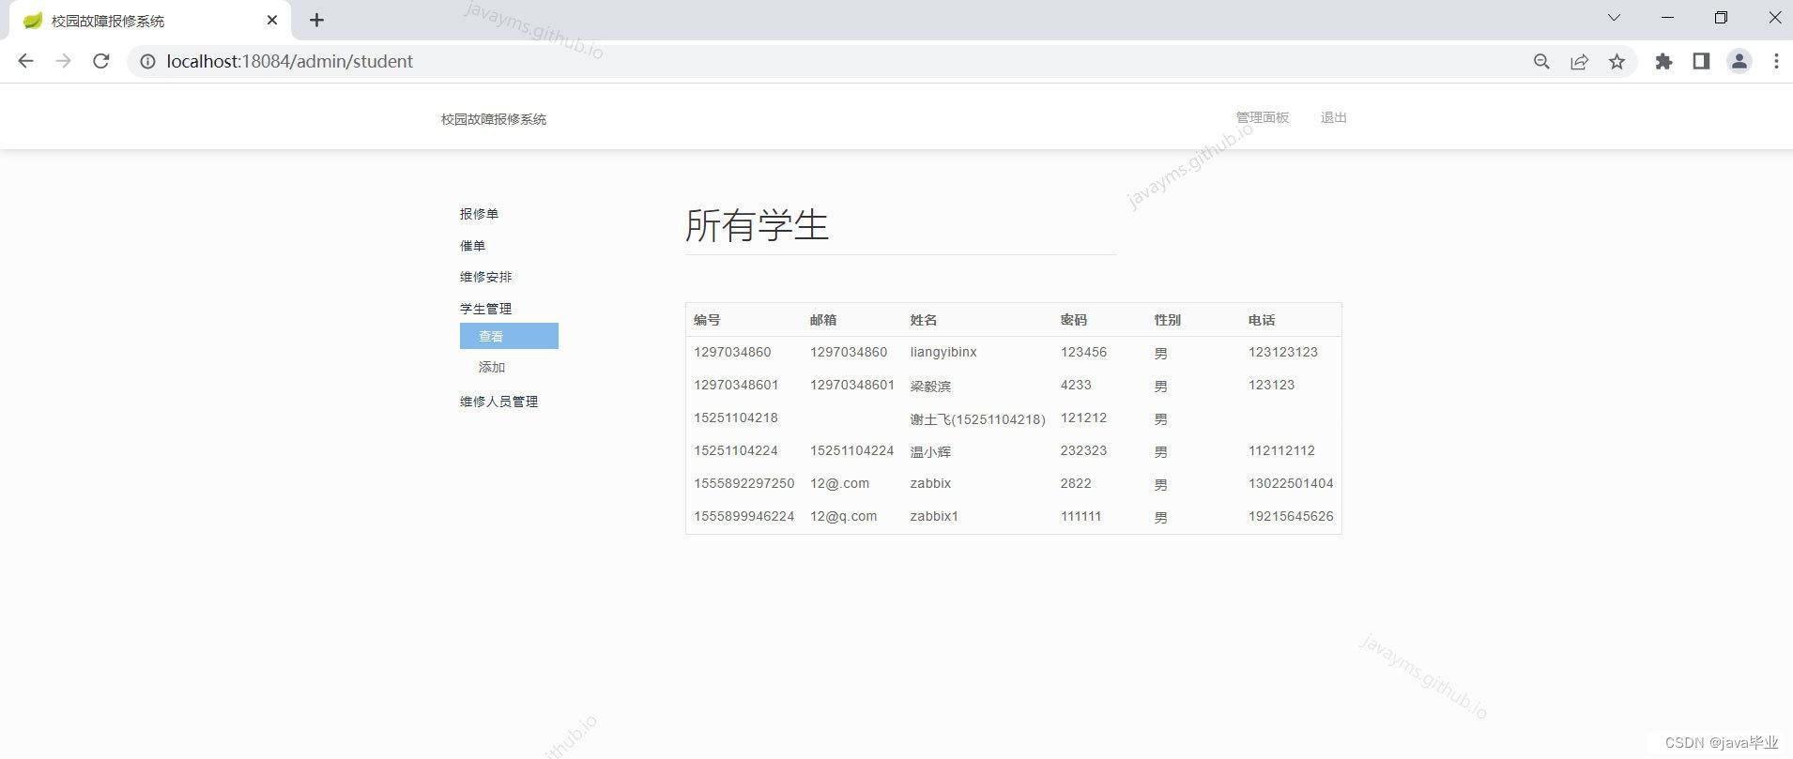Expand the 维修人员管理 sidebar section

point(498,402)
